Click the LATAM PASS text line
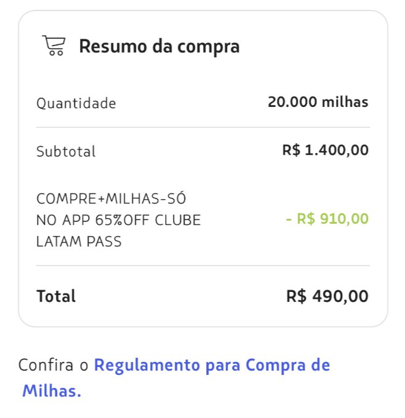The width and height of the screenshot is (405, 418). tap(79, 242)
